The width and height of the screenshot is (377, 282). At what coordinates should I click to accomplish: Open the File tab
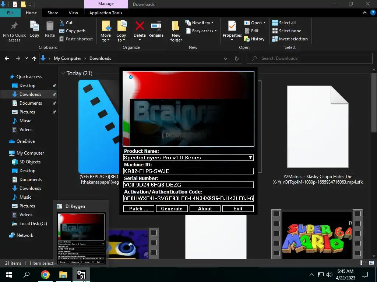(10, 13)
